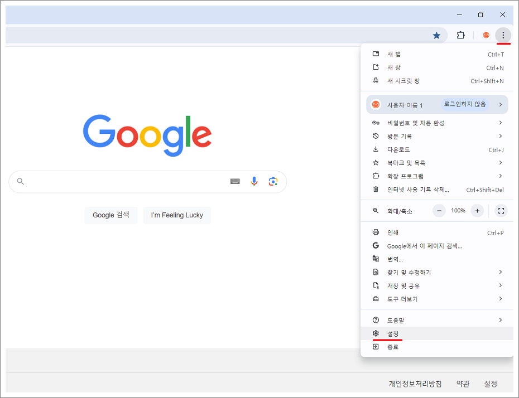Viewport: 519px width, 398px height.
Task: Click the Google G icon in the menu
Action: pyautogui.click(x=376, y=245)
